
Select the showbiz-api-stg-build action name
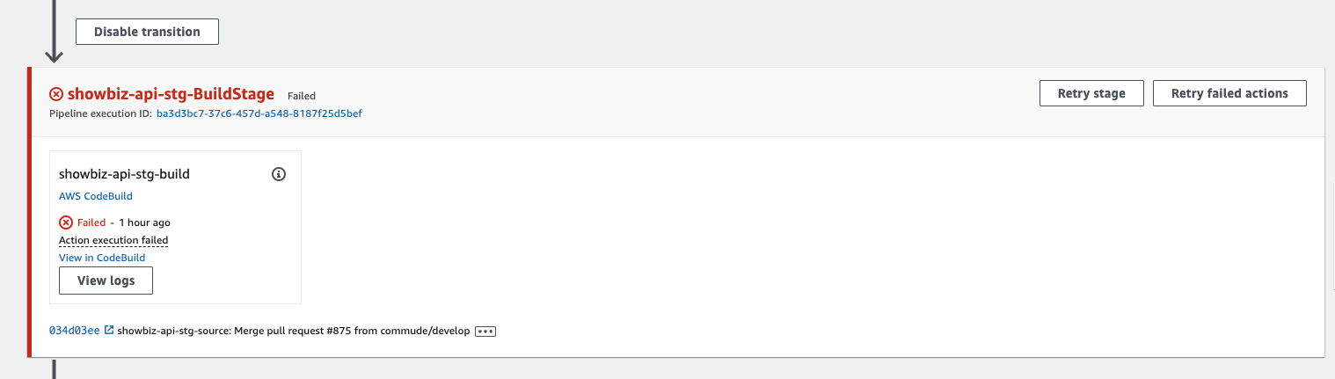(124, 174)
